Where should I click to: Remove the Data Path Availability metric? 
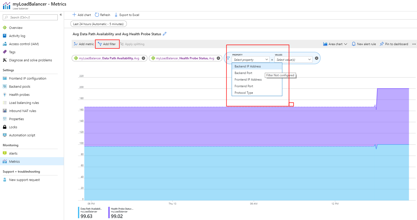point(143,58)
